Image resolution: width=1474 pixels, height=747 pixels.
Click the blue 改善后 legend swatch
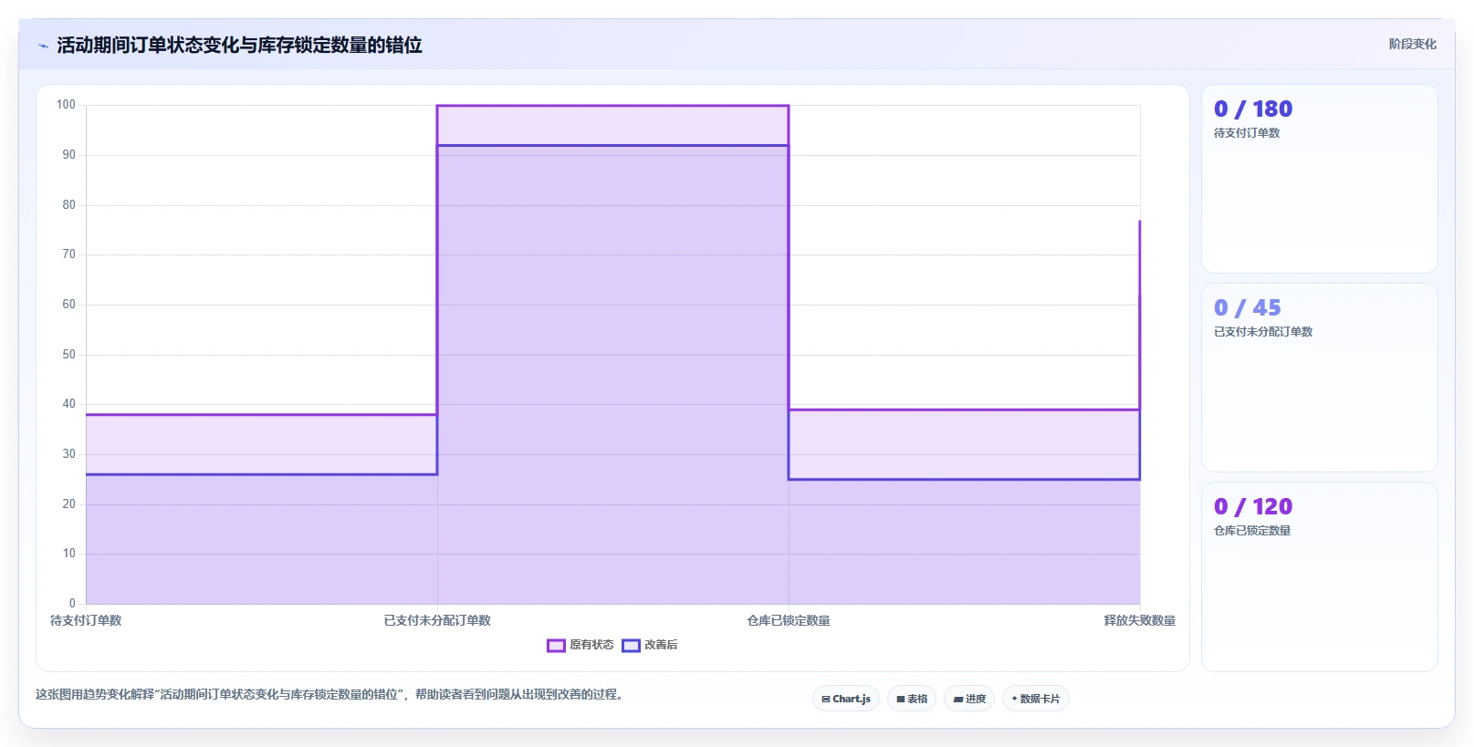631,646
